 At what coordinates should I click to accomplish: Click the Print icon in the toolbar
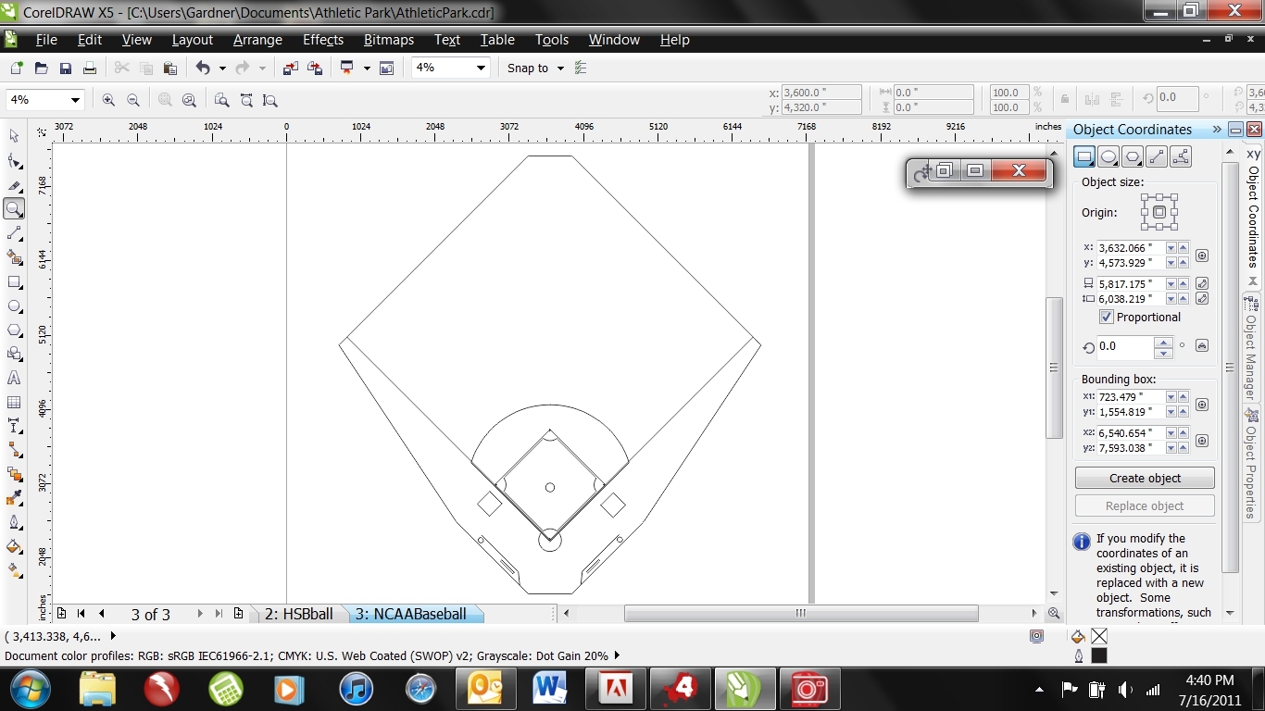(x=90, y=69)
